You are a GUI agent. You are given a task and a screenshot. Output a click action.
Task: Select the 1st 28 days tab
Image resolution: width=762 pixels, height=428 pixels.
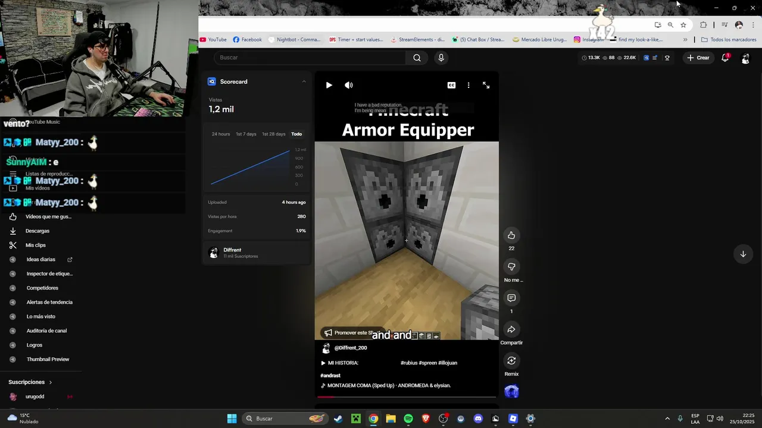tap(274, 134)
